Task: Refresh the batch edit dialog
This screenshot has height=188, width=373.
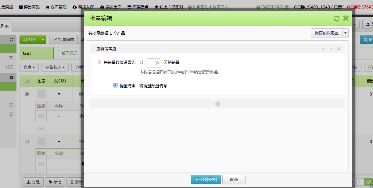Action: tap(336, 19)
